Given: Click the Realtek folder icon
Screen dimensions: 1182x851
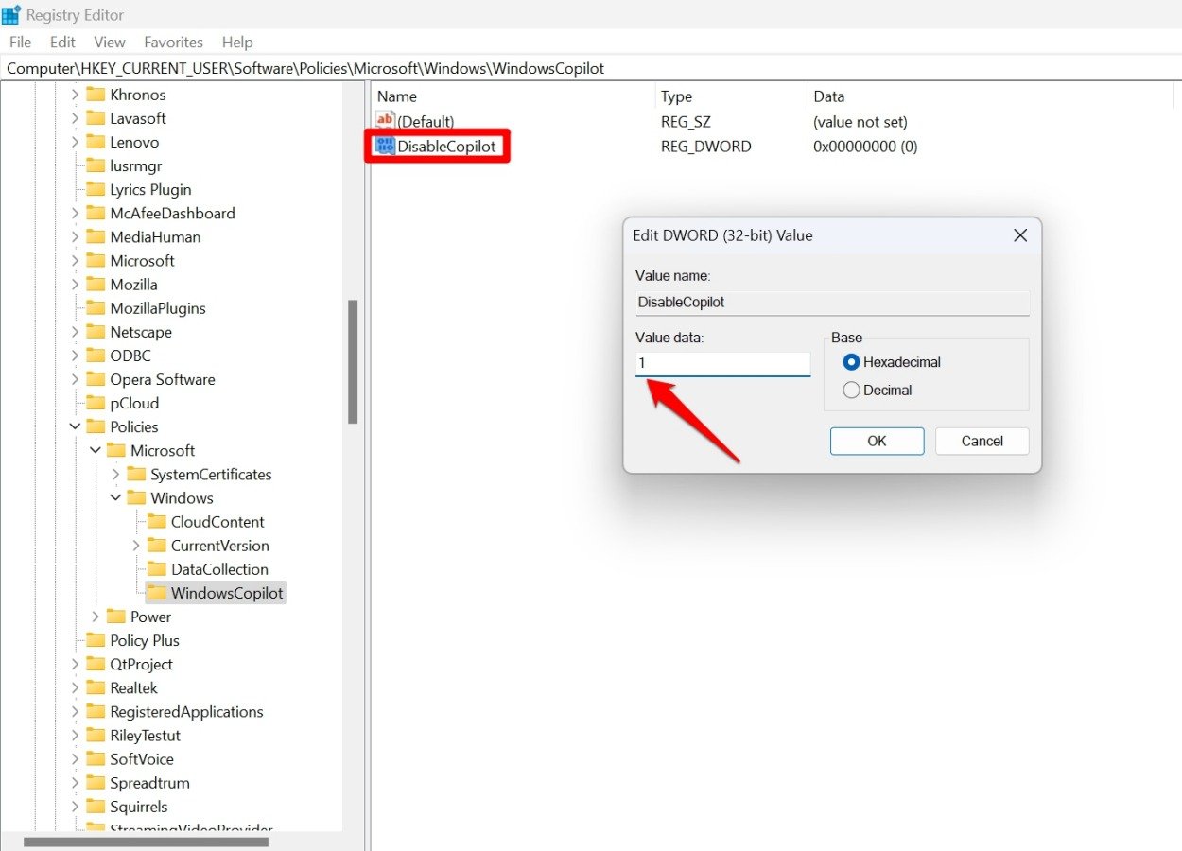Looking at the screenshot, I should coord(95,687).
